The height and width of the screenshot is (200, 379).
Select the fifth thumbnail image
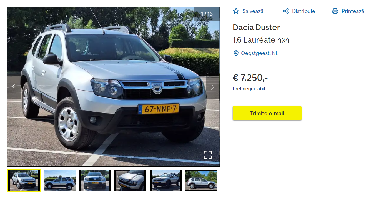166,180
